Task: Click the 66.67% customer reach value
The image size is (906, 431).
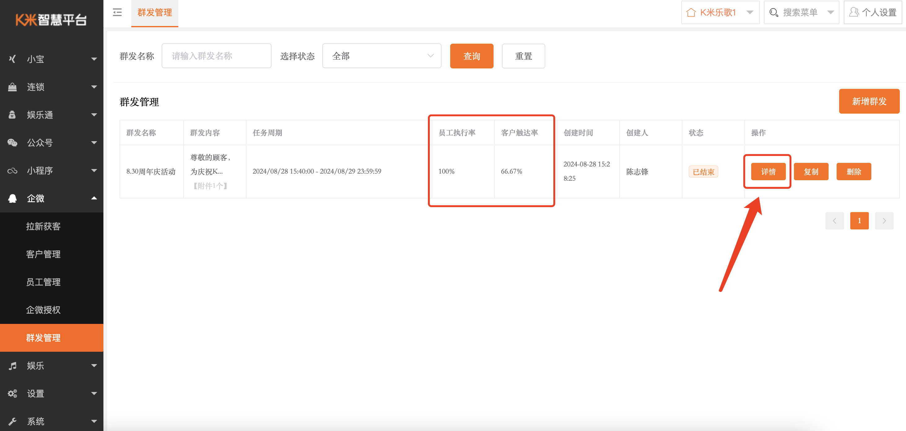Action: click(x=512, y=172)
